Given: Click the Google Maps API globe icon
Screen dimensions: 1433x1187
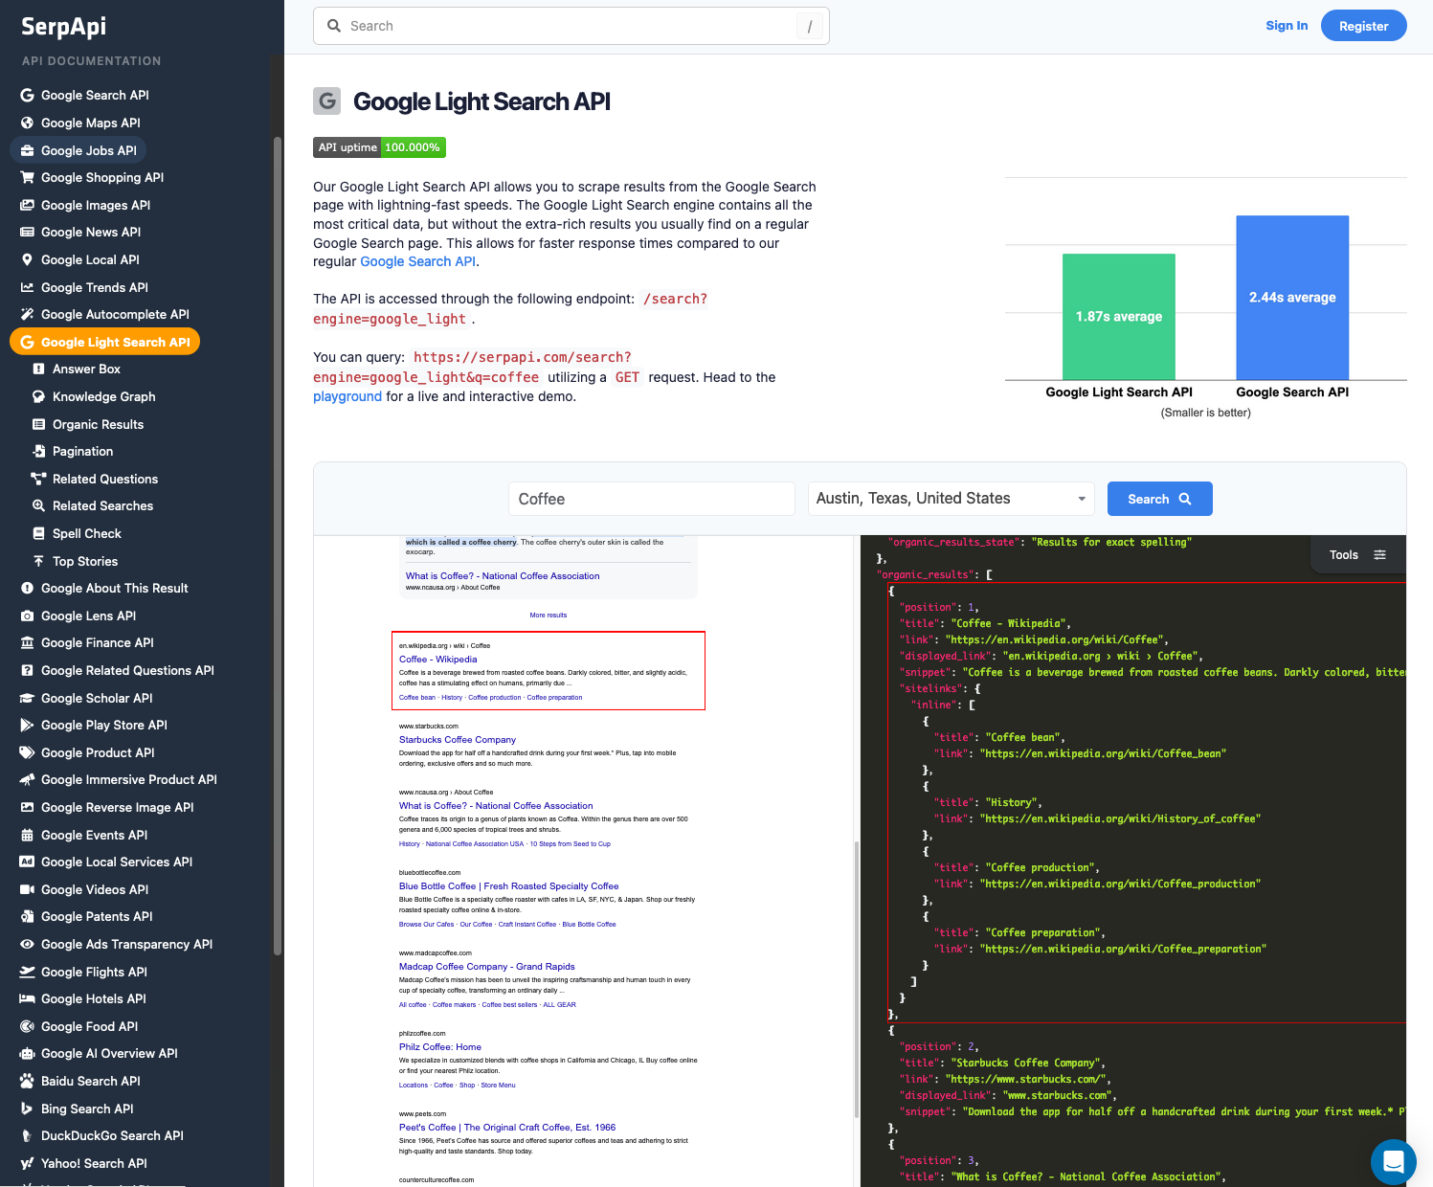Looking at the screenshot, I should click(27, 123).
